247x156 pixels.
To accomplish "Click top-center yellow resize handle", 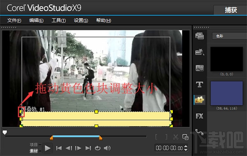I will pyautogui.click(x=96, y=112).
